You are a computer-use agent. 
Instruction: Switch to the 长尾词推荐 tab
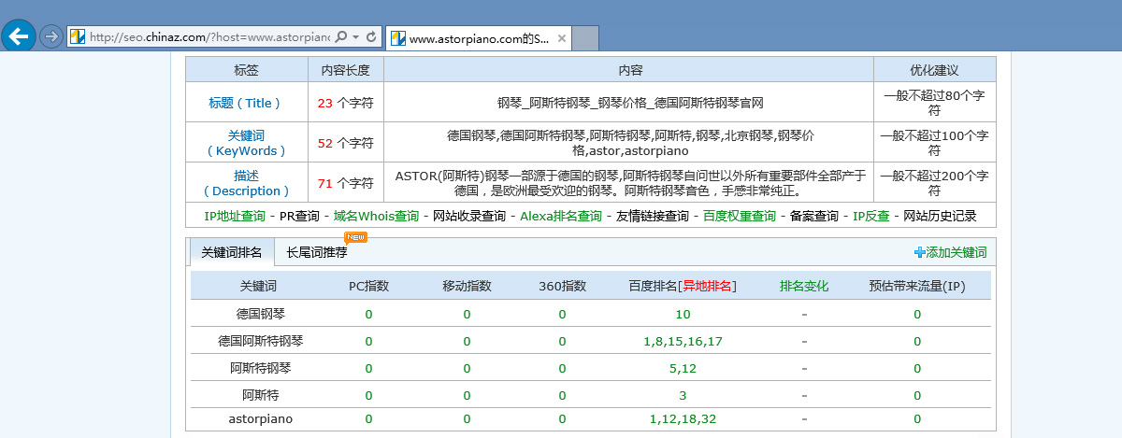pos(316,252)
